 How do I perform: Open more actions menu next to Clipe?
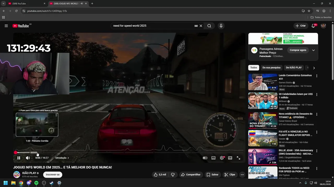242,175
